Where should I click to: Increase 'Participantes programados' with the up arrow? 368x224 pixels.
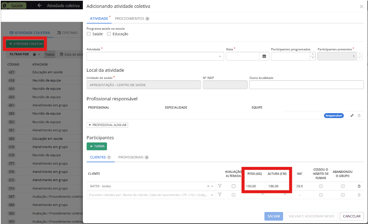coord(312,54)
